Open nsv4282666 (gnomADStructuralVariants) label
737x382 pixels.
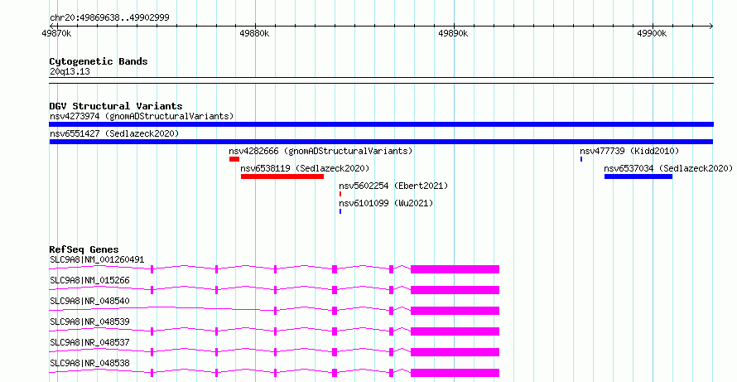pos(320,151)
